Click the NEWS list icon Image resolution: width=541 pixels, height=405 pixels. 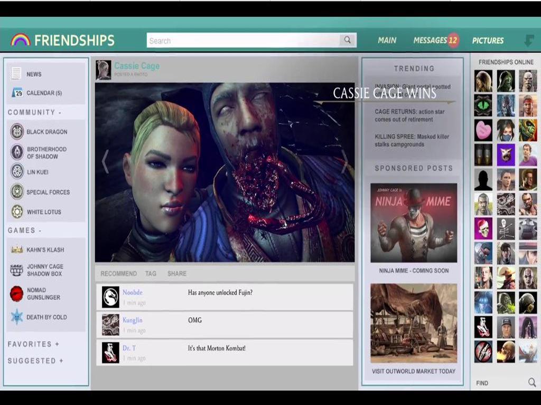click(x=15, y=73)
